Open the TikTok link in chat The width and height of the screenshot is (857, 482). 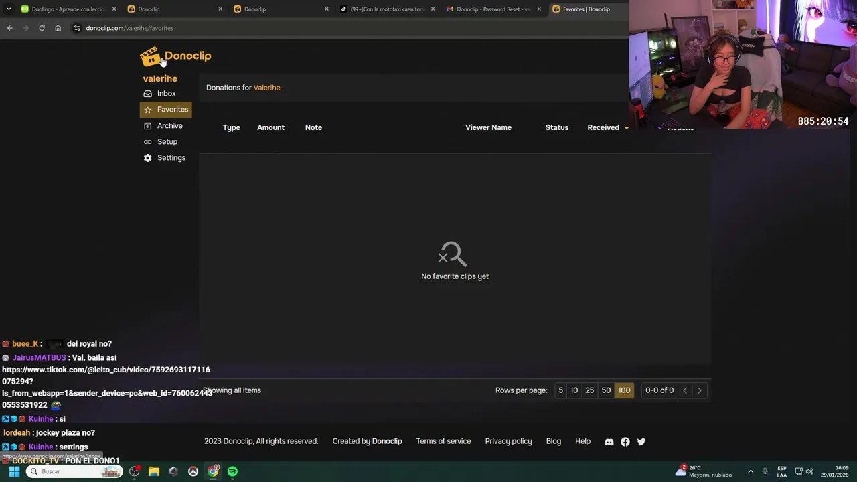[107, 387]
